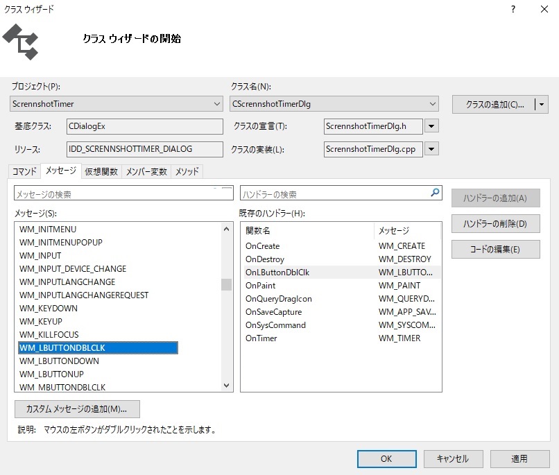Select WM_LBUTTONDOWN message
The image size is (559, 475).
pyautogui.click(x=59, y=361)
